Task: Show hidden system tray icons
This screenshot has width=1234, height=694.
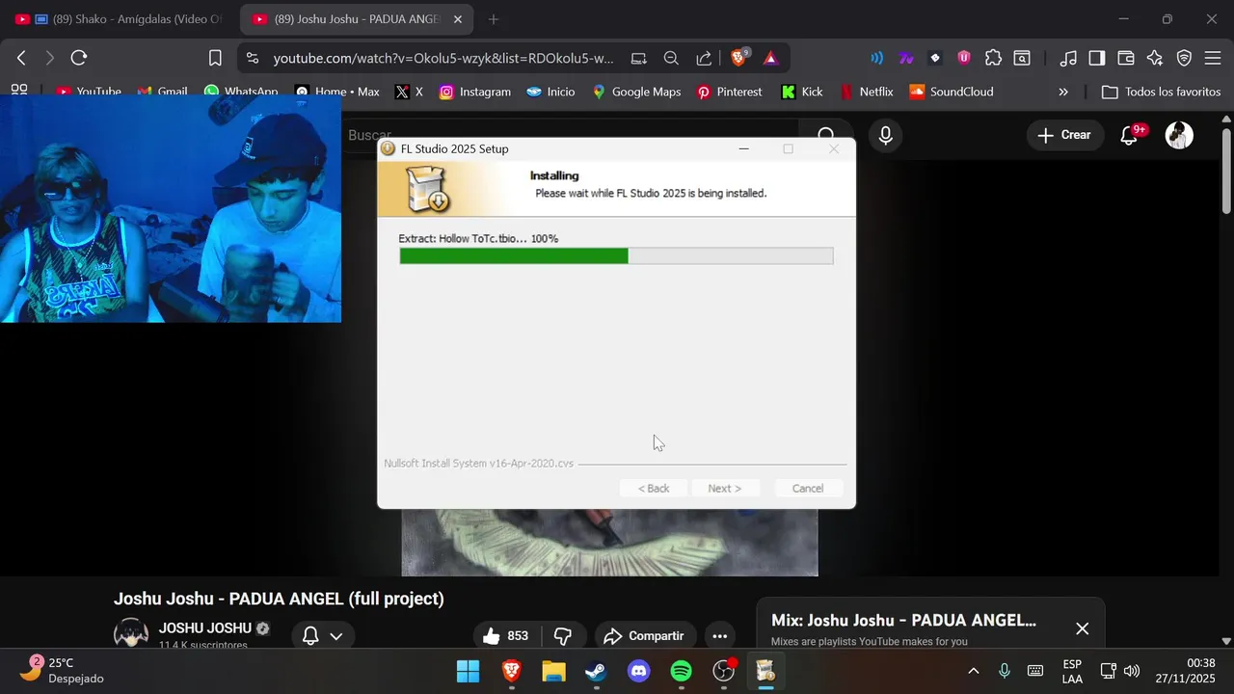Action: [973, 671]
